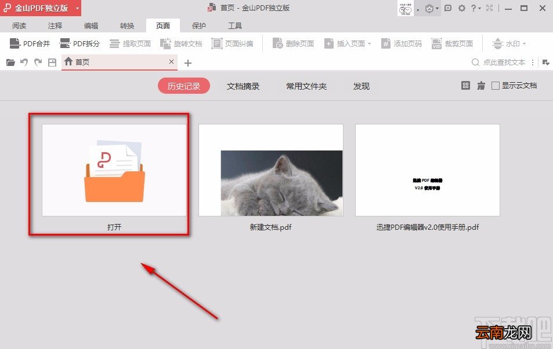Click the 新建文档.pdf file name
This screenshot has height=349, width=553.
(x=271, y=227)
